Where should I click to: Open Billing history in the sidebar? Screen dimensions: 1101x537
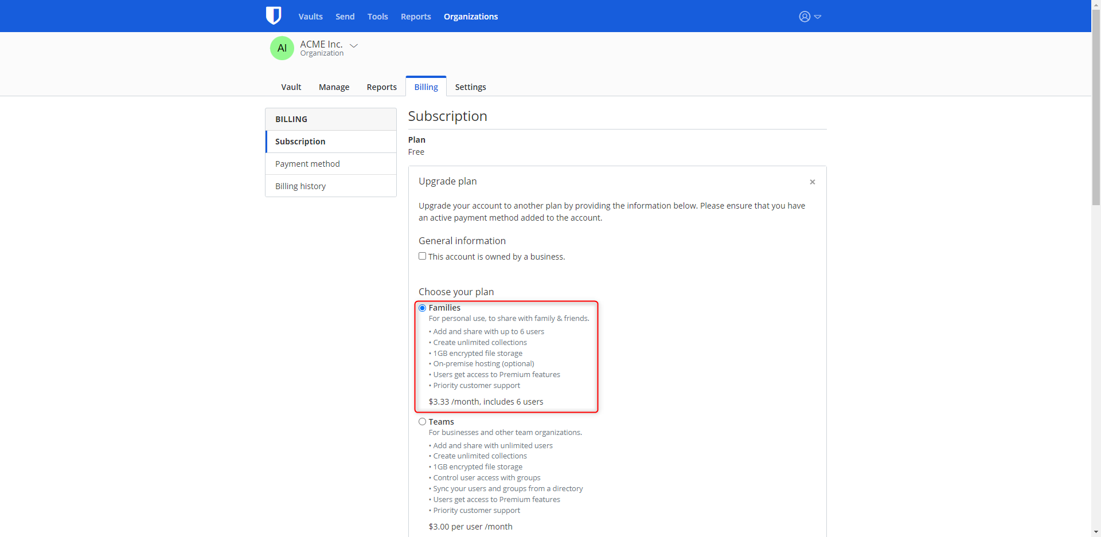click(331, 186)
